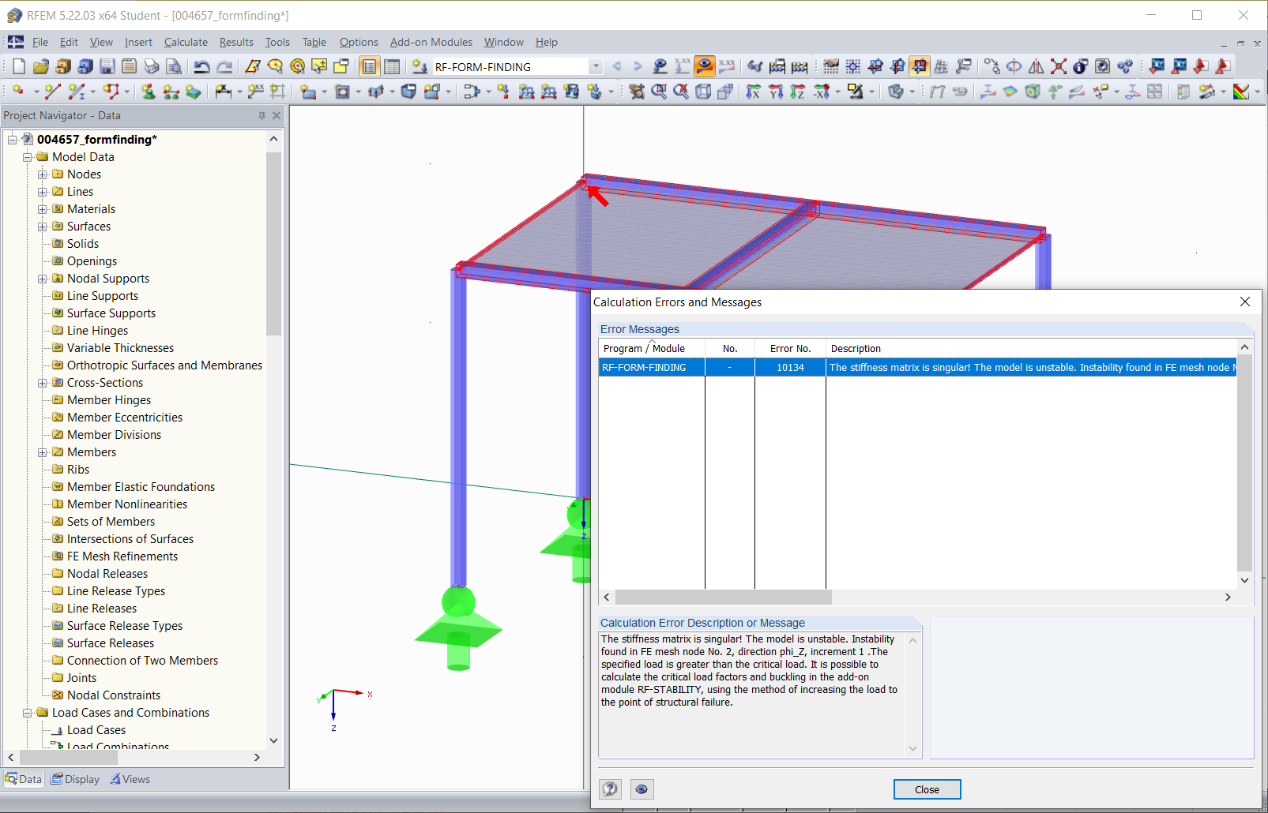Open an existing project file
The image size is (1268, 813).
pyautogui.click(x=43, y=66)
